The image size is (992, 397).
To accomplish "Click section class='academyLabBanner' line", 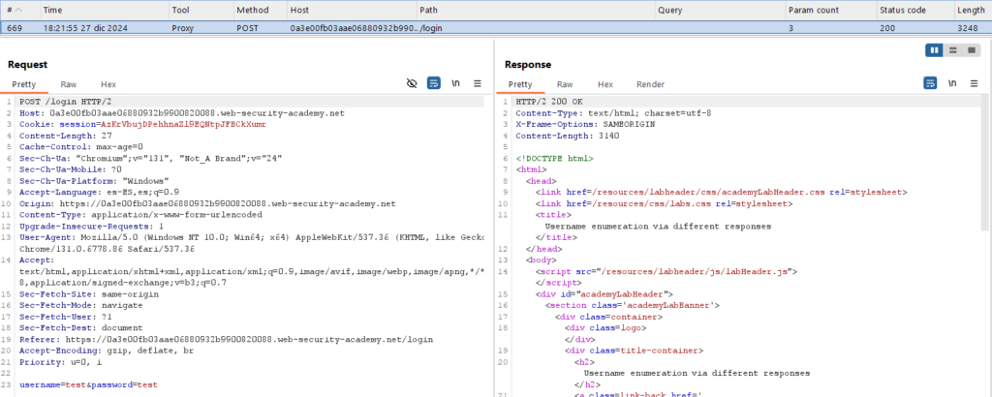I will tap(633, 305).
